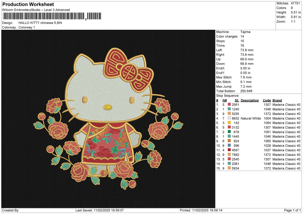Click the "Stop Sequence:" heading
This screenshot has height=214, width=303.
[228, 96]
